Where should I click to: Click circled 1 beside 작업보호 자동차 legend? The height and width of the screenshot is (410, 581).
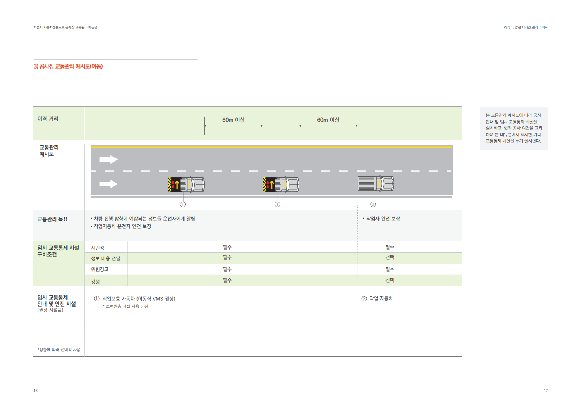[x=96, y=299]
